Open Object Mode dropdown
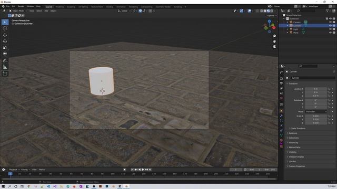This screenshot has width=337, height=189. pos(18,11)
